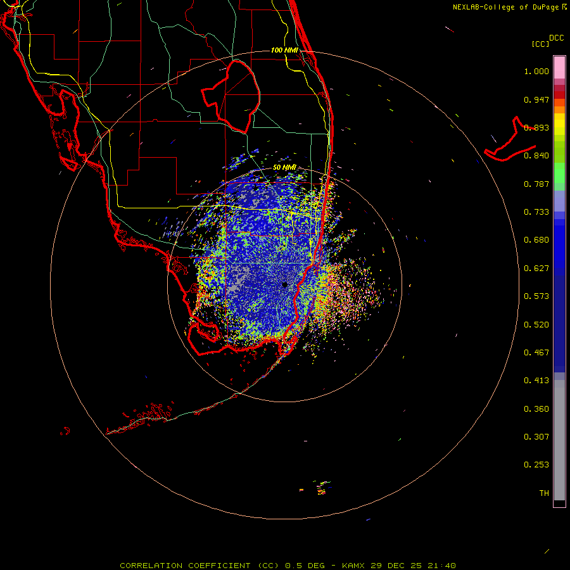570x570 pixels.
Task: Click the 0.787 scale value
Action: 536,184
